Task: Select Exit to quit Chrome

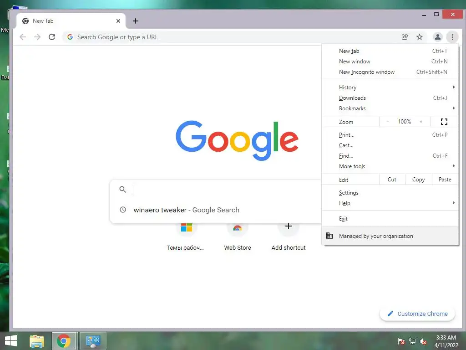Action: pyautogui.click(x=390, y=218)
